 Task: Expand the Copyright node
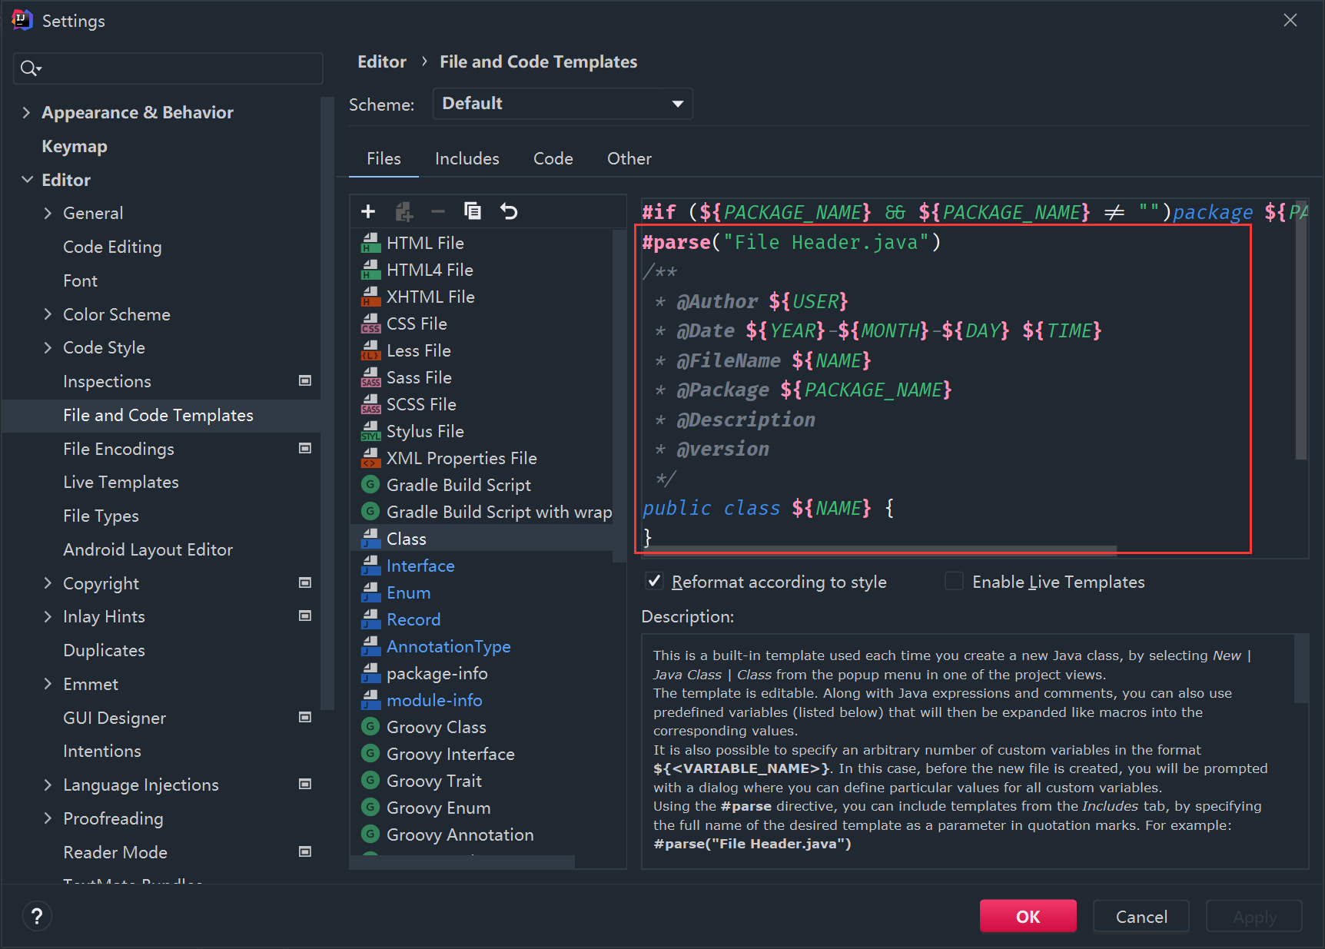48,583
